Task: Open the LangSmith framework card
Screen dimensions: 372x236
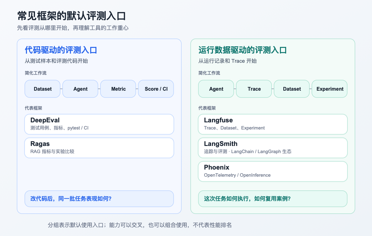Action: click(273, 148)
